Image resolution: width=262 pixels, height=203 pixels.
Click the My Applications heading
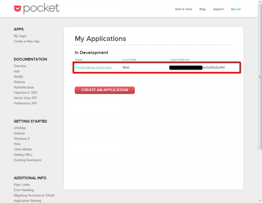point(100,39)
